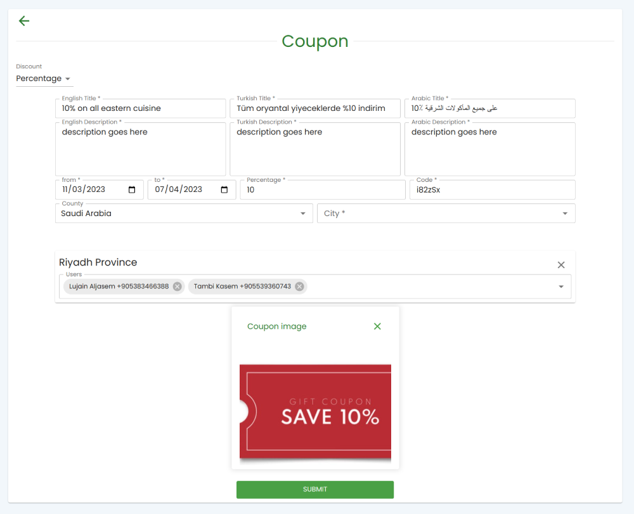This screenshot has width=634, height=514.
Task: Focus the Arabic Description text area
Action: [x=489, y=149]
